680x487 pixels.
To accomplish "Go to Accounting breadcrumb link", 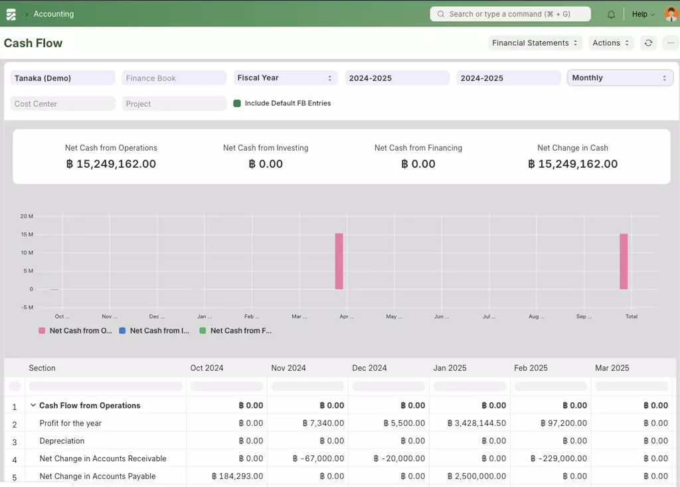I will click(x=54, y=14).
